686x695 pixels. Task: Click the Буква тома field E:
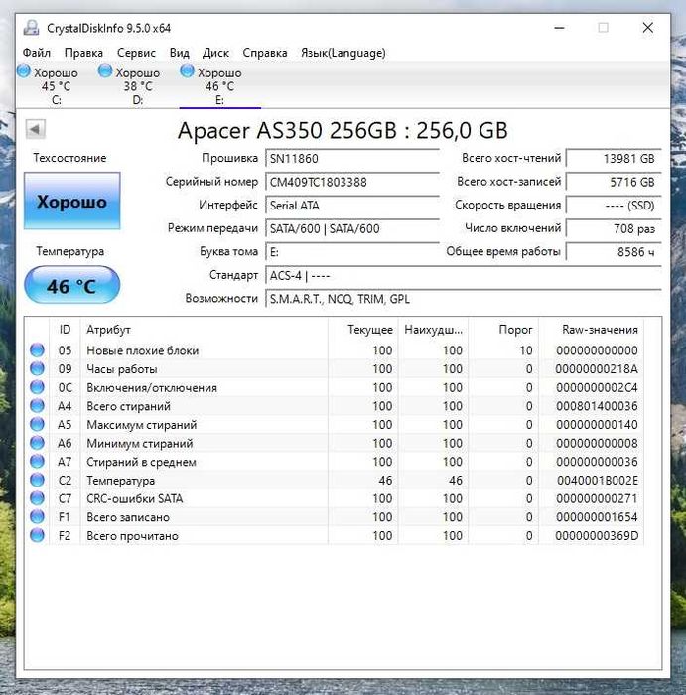click(352, 252)
